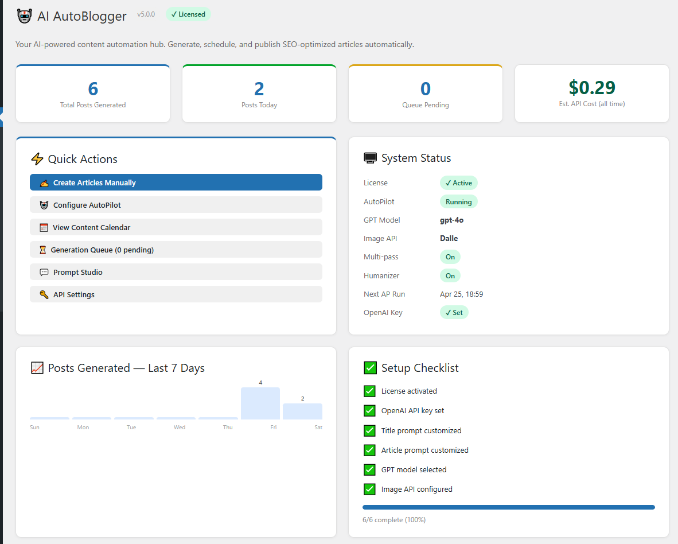
Task: Click the chart icon beside Posts Generated heading
Action: tap(37, 368)
